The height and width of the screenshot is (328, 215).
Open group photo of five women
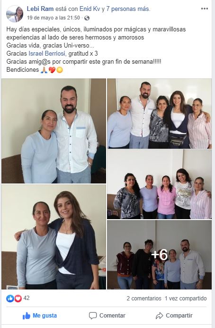tap(160, 184)
